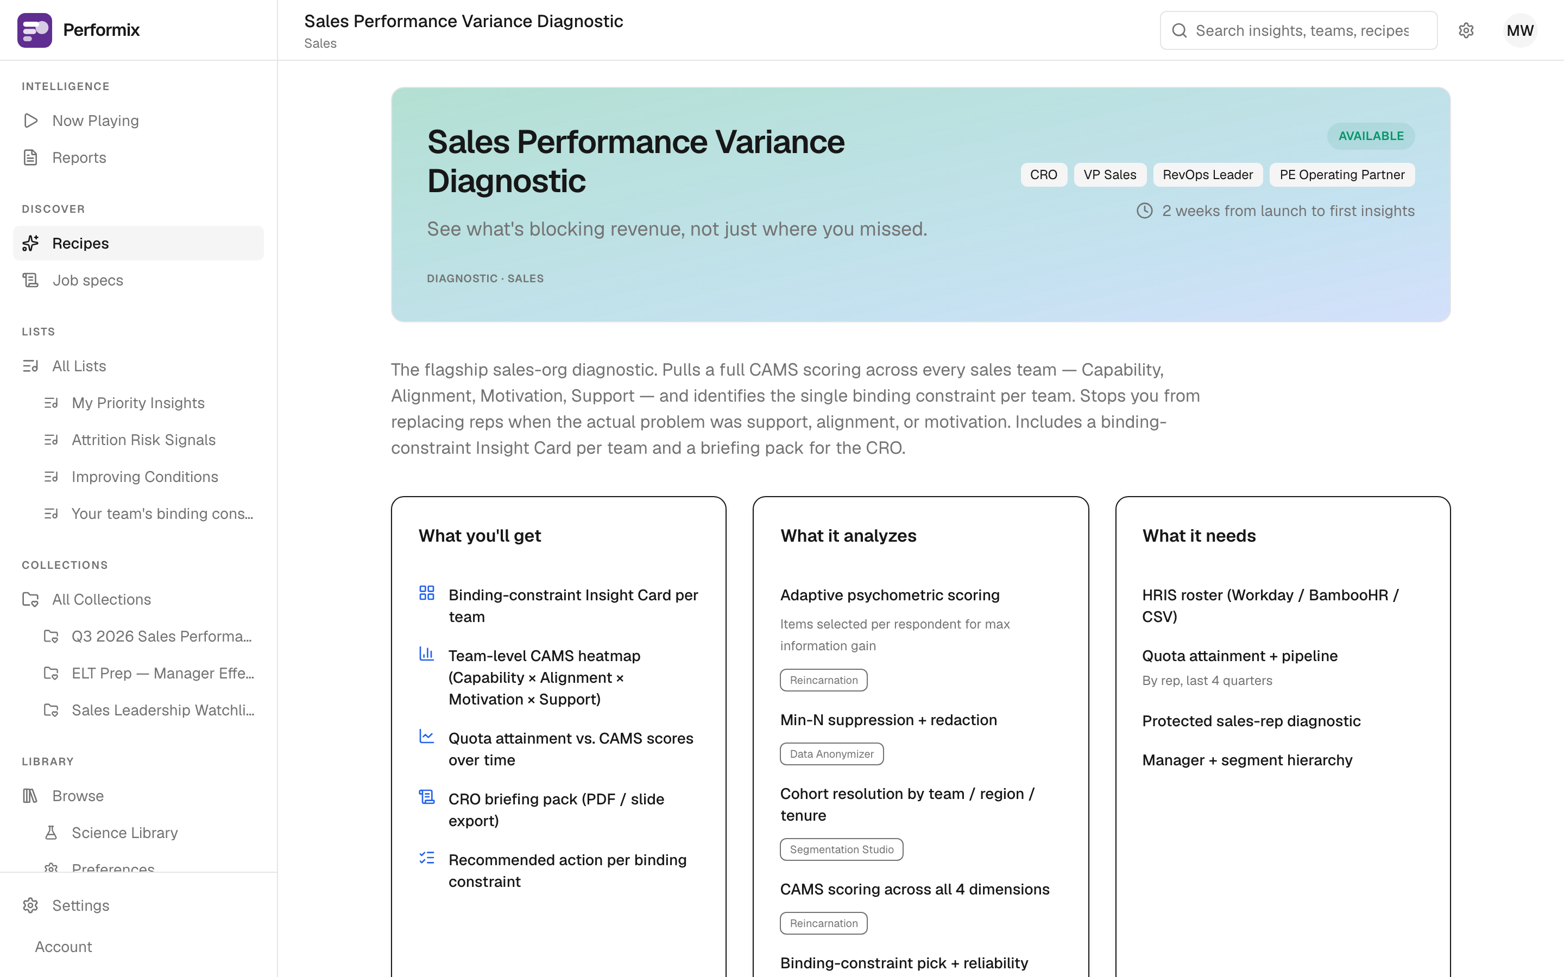Click the ELT Prep collection folder icon
Image resolution: width=1564 pixels, height=977 pixels.
(51, 673)
